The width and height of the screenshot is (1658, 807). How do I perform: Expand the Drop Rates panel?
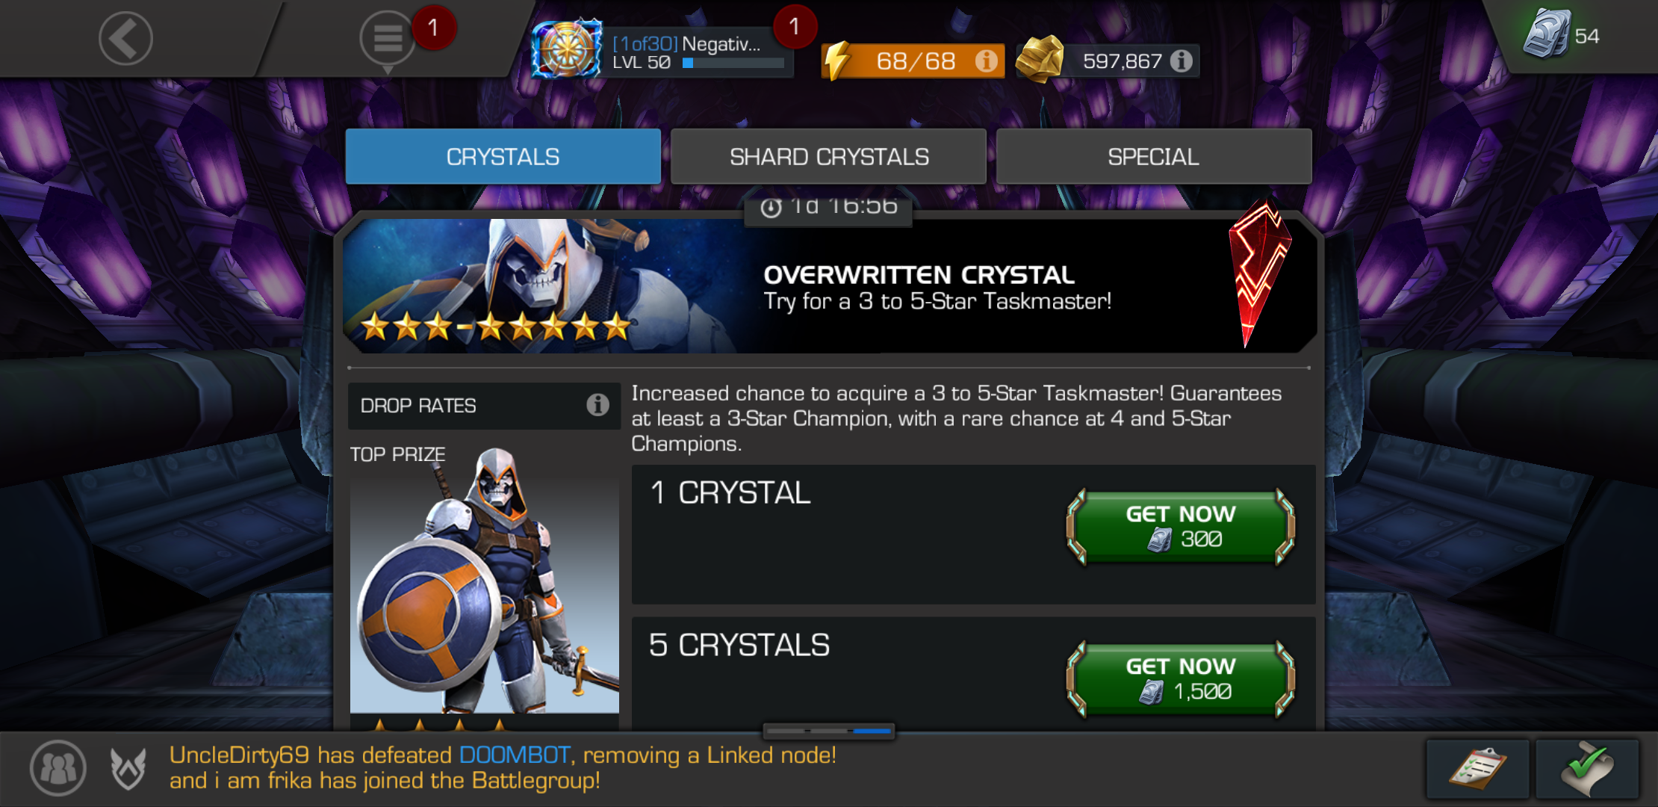coord(484,406)
